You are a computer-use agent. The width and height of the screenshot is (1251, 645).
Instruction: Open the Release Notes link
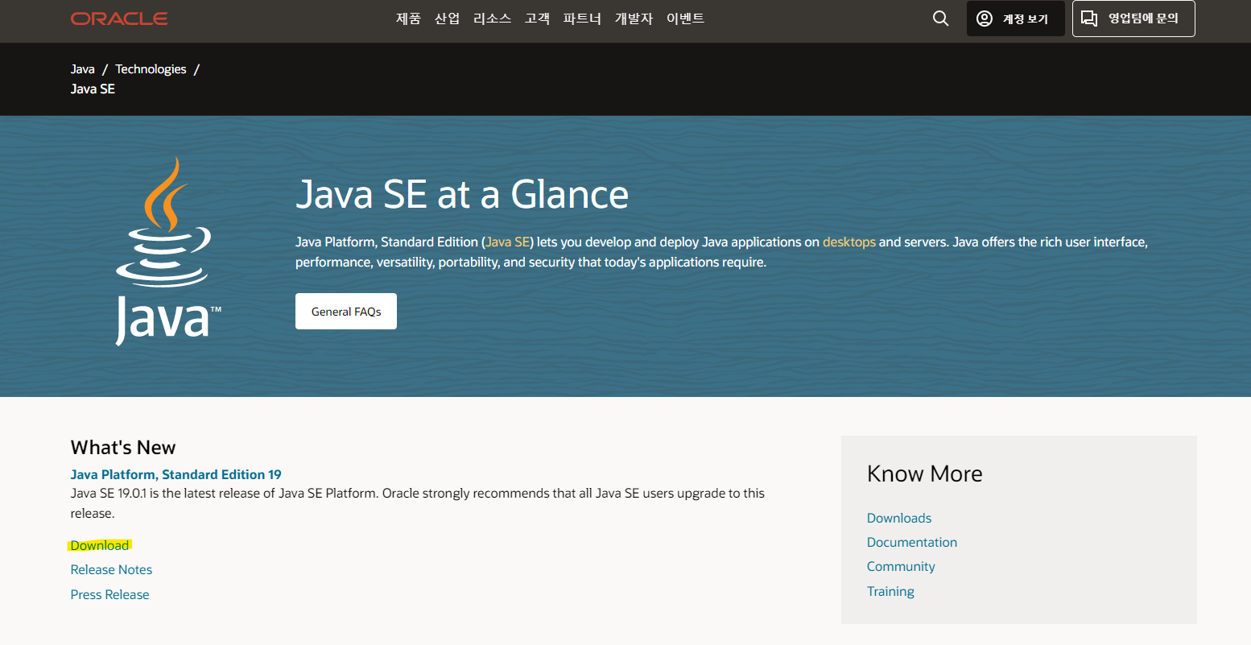click(111, 569)
